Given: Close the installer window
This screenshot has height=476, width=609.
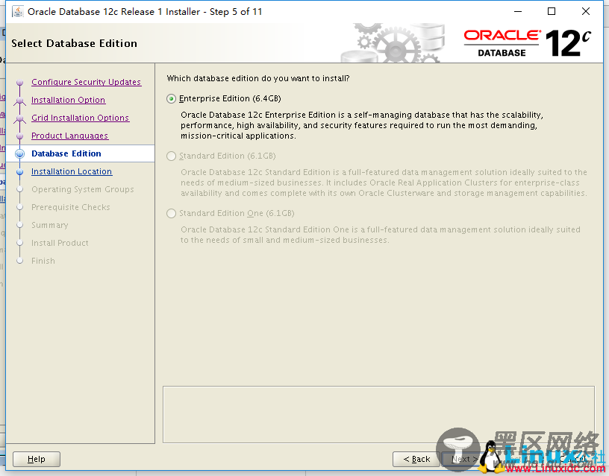Looking at the screenshot, I should (x=586, y=11).
